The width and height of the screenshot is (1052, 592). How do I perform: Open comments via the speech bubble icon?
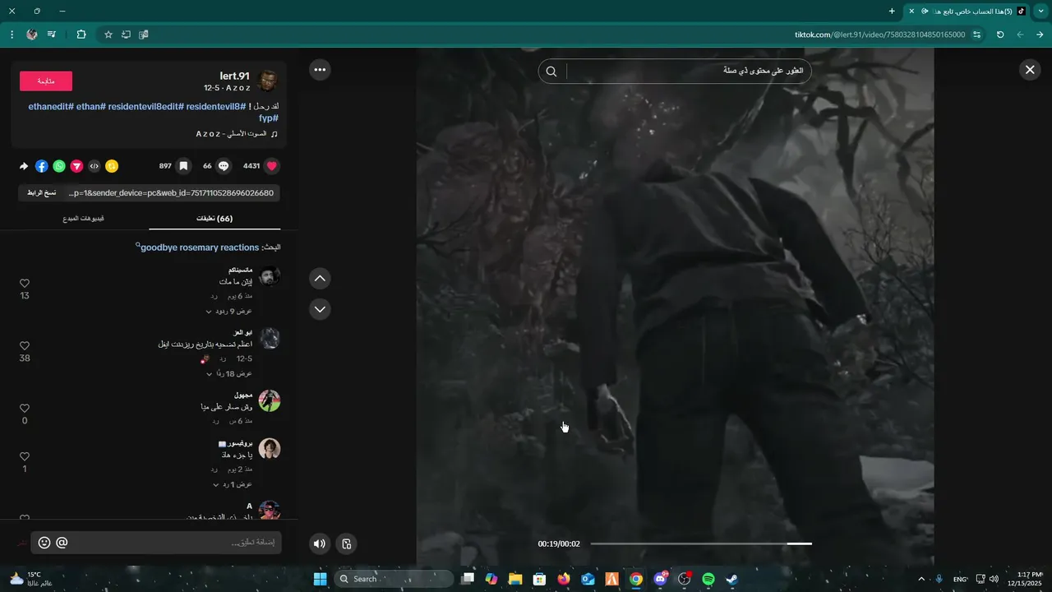pos(224,166)
